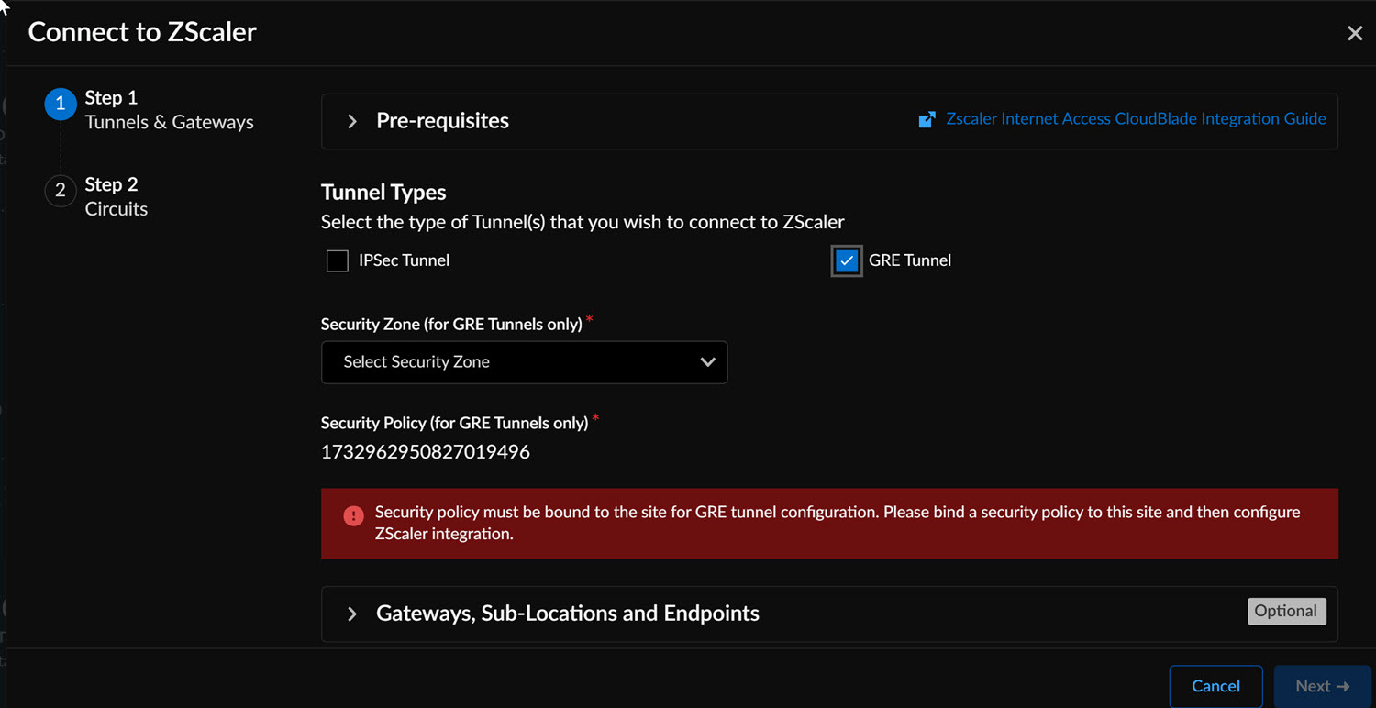Image resolution: width=1376 pixels, height=708 pixels.
Task: Click the Optional badge on the Gateways section
Action: [1285, 612]
